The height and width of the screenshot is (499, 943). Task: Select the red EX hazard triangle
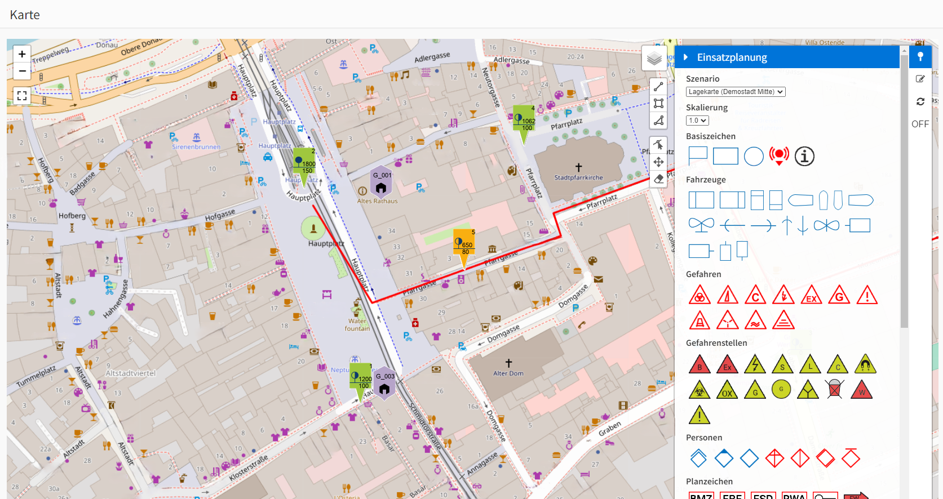811,295
